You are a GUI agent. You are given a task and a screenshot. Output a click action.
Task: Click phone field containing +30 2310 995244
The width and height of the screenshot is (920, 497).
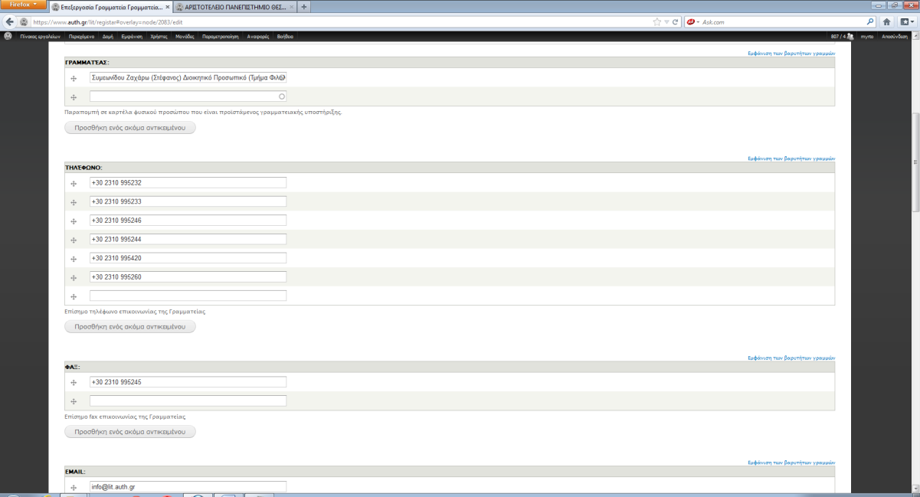click(188, 240)
